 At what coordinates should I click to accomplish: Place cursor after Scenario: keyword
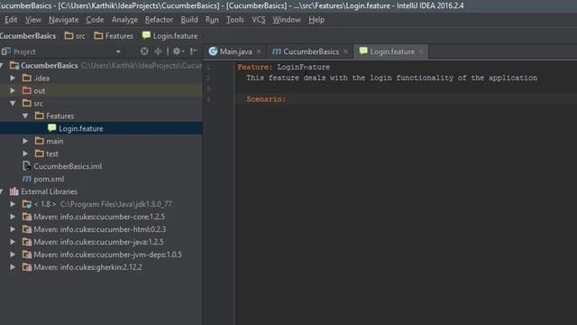287,99
